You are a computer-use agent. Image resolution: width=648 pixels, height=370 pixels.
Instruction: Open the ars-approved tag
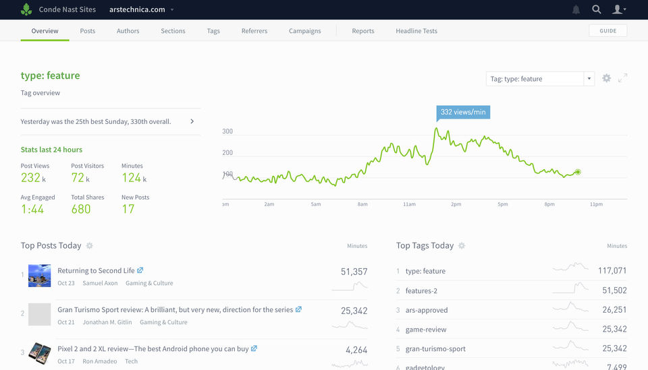(x=427, y=310)
